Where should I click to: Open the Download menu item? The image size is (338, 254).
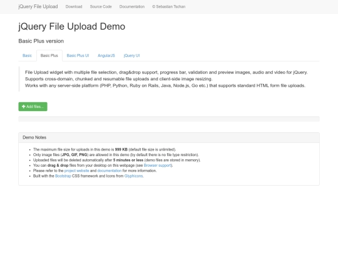point(74,7)
